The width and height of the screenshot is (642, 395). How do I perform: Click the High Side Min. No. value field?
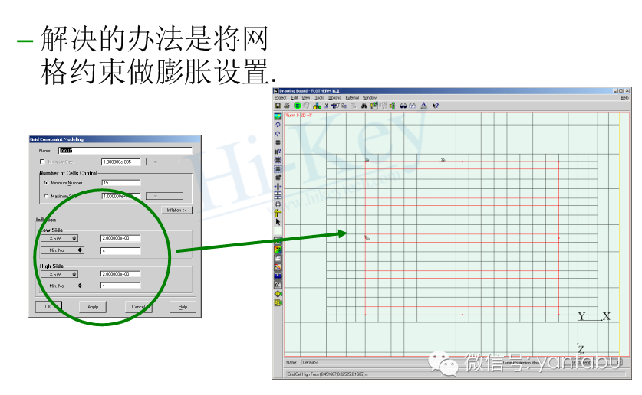[x=120, y=286]
